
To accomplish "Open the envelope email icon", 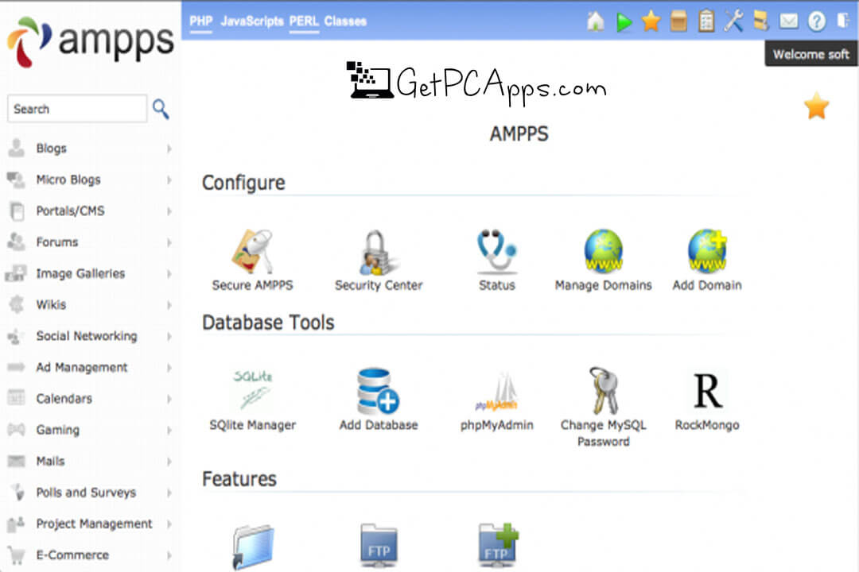I will tap(789, 21).
